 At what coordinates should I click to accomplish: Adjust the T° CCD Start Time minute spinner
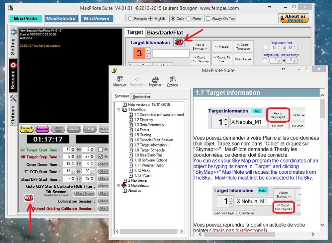(92, 171)
